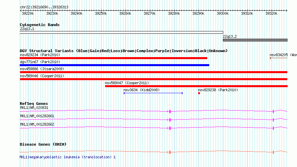Click the left scale arrow on ruler
This screenshot has width=297, height=167.
click(21, 10)
